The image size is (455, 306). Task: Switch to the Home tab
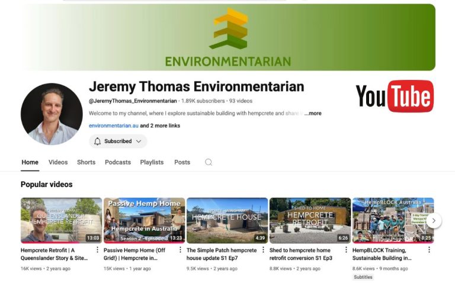pos(30,162)
